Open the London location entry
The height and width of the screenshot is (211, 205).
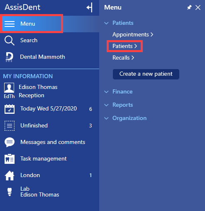30,175
